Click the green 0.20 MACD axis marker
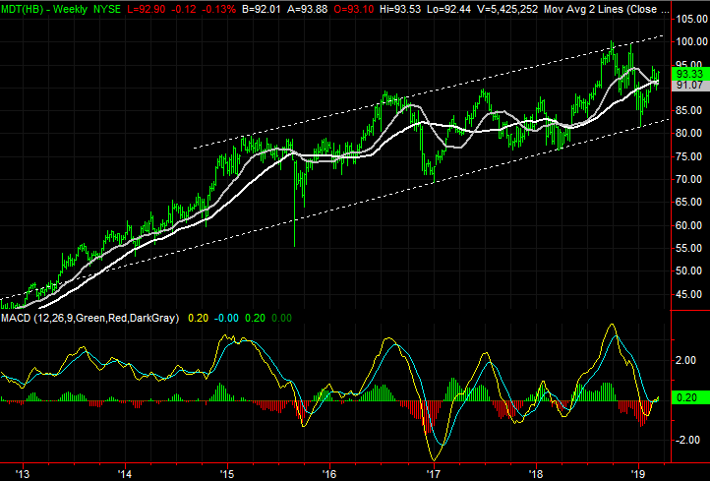Viewport: 710px width, 481px height. pos(687,396)
